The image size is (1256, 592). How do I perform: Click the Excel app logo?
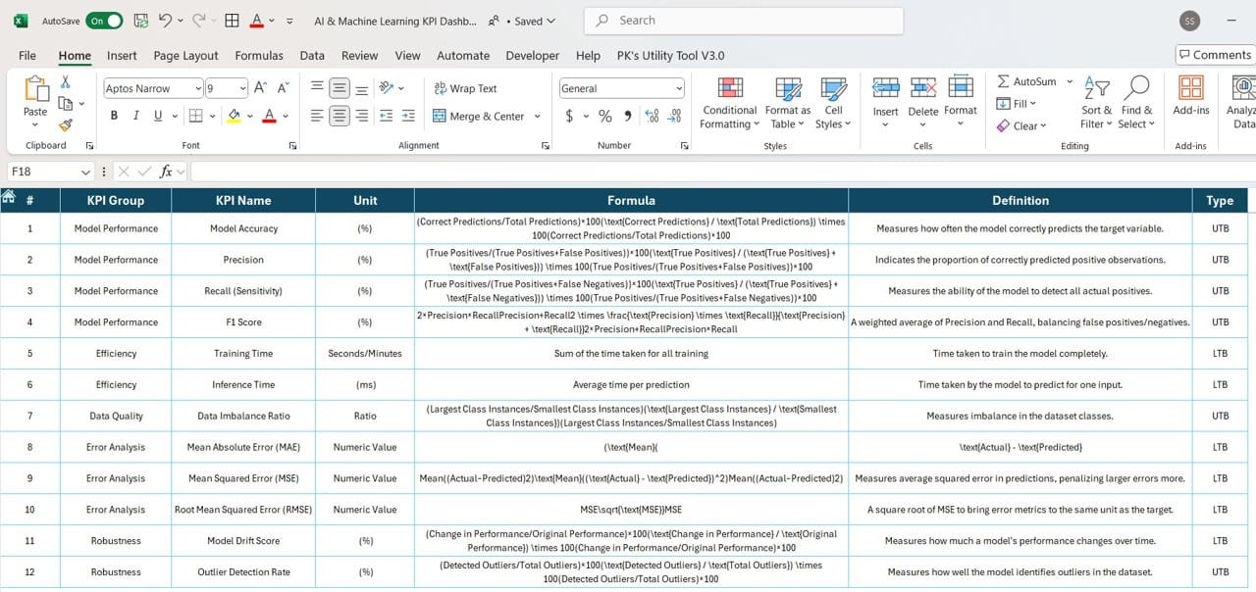21,21
